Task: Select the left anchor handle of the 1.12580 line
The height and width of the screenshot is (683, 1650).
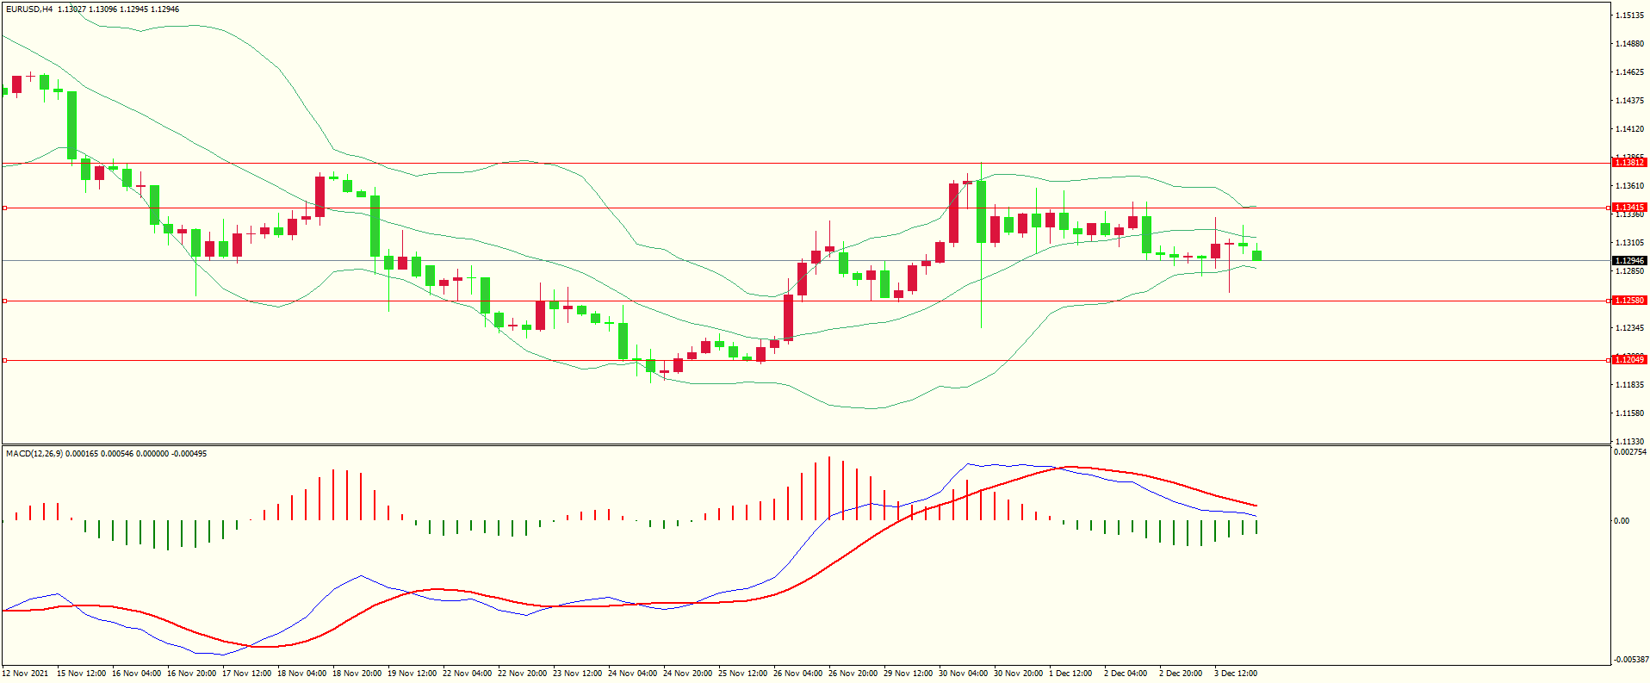Action: click(x=4, y=301)
